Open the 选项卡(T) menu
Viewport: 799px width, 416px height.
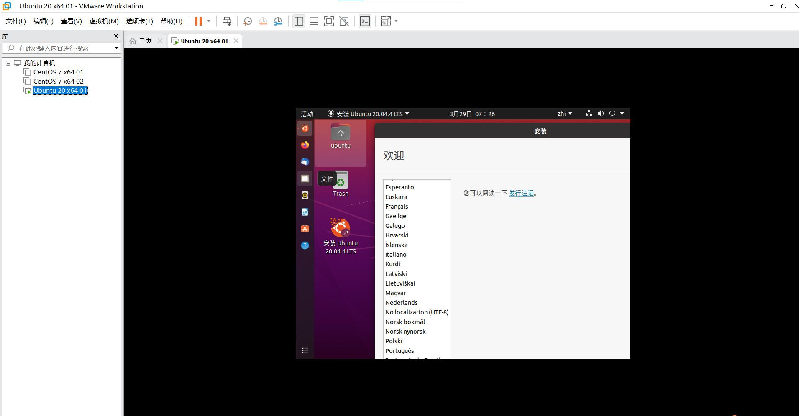point(140,21)
